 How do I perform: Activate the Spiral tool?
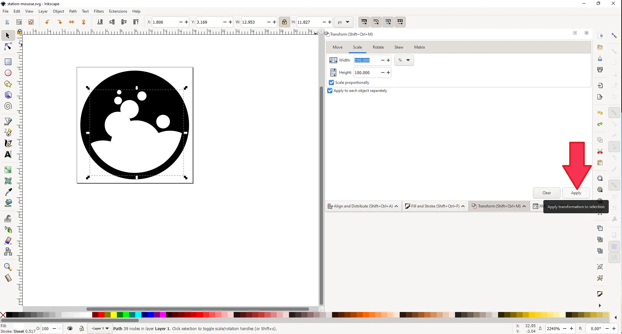8,106
